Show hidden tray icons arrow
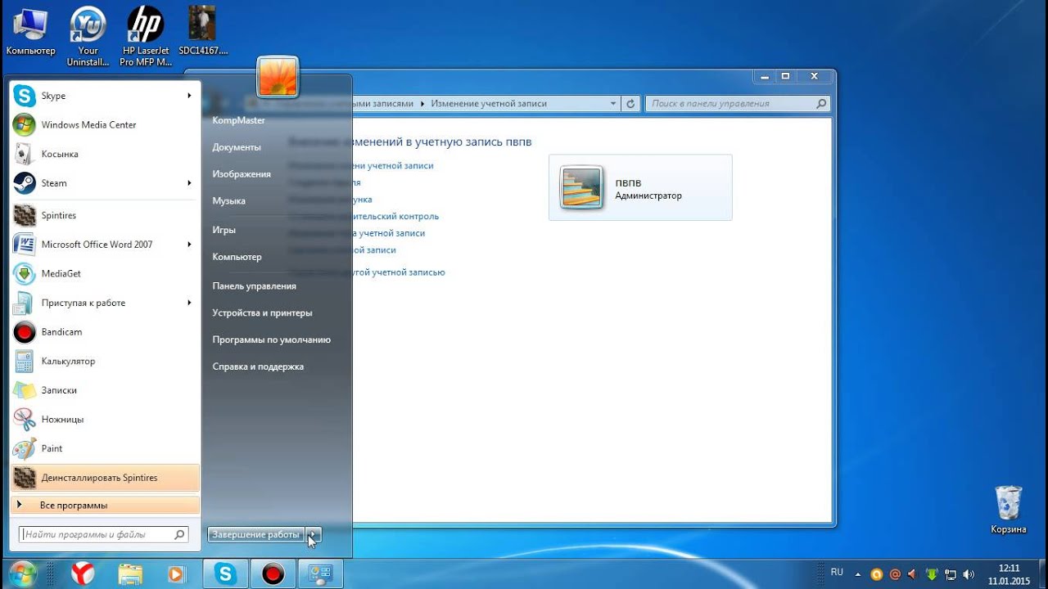The width and height of the screenshot is (1048, 589). [858, 574]
